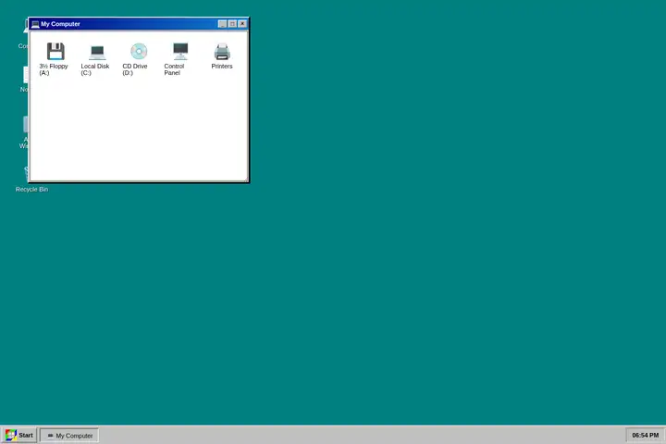Select the 3½ Floppy (A:) drive icon
The width and height of the screenshot is (666, 444).
tap(55, 52)
